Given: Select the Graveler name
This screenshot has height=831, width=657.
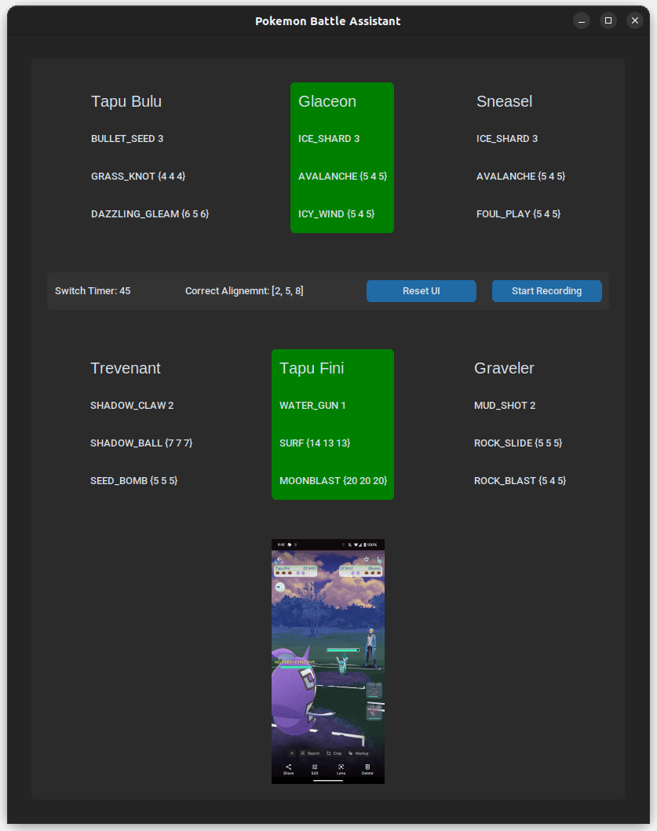Looking at the screenshot, I should 504,368.
